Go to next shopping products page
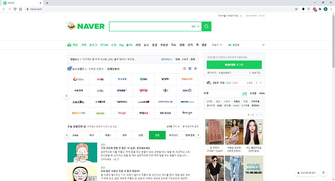335x181 pixels. coord(260,115)
